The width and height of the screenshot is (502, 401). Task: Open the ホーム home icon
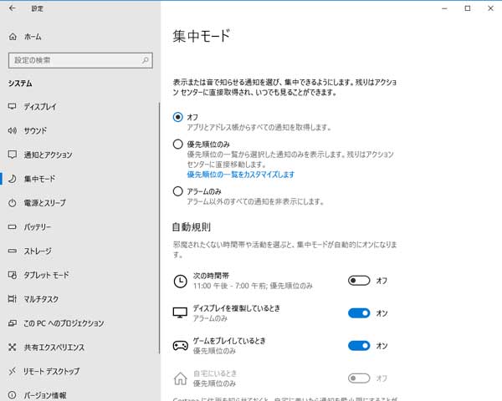click(13, 37)
